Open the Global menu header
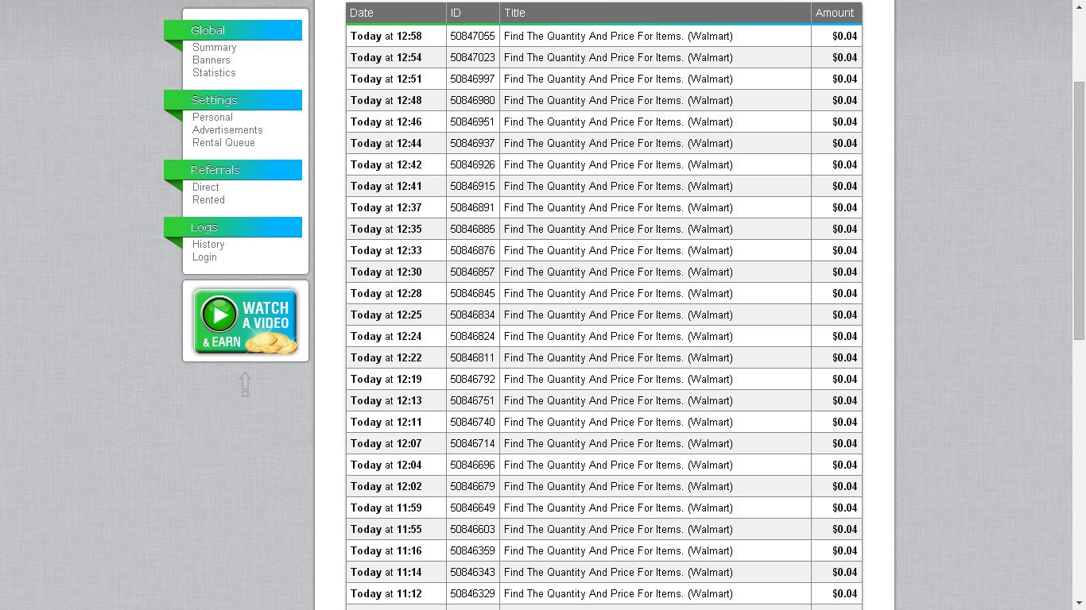This screenshot has width=1086, height=610. [x=233, y=30]
